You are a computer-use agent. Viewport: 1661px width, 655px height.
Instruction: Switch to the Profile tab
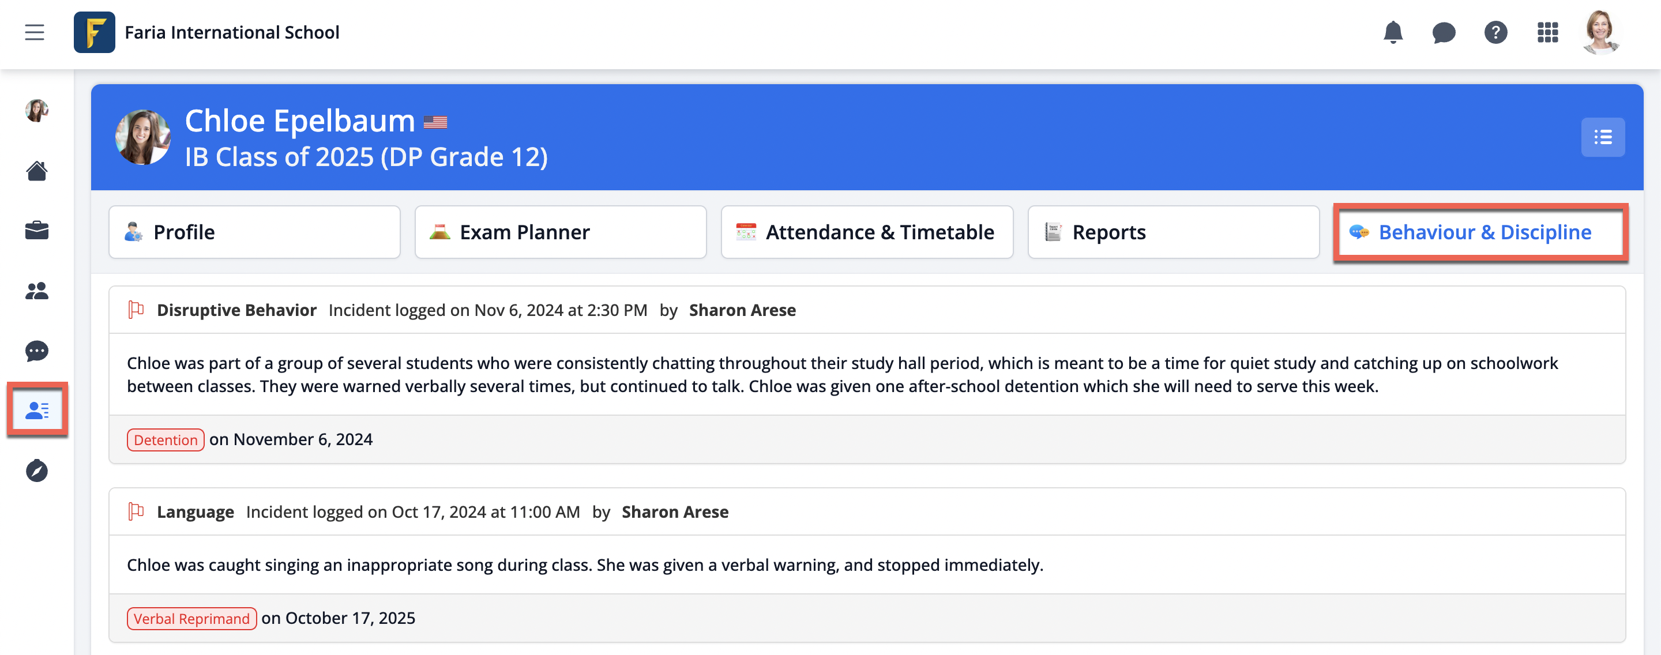click(254, 232)
